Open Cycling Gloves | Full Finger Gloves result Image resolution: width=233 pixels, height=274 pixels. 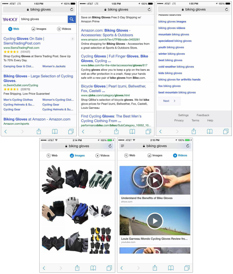115,59
